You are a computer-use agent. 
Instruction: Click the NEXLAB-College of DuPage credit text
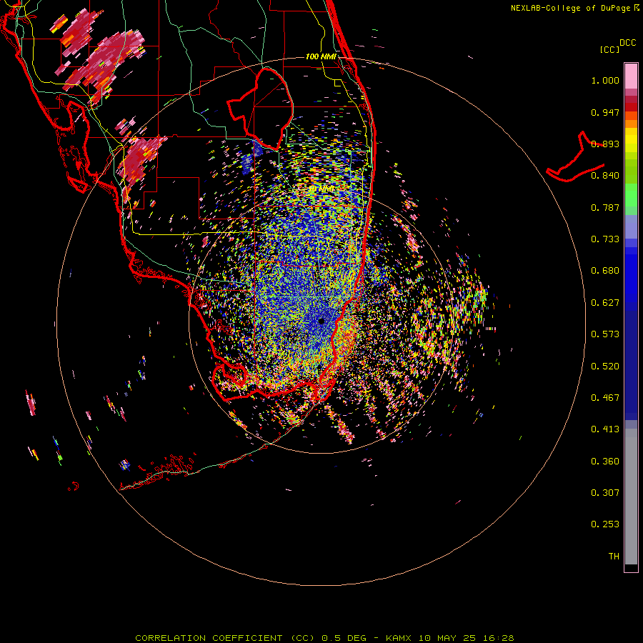570,8
